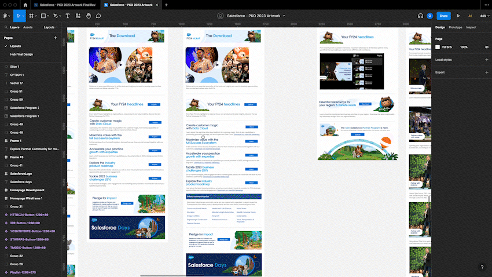492x277 pixels.
Task: Open the Resources tool
Action: 78,16
